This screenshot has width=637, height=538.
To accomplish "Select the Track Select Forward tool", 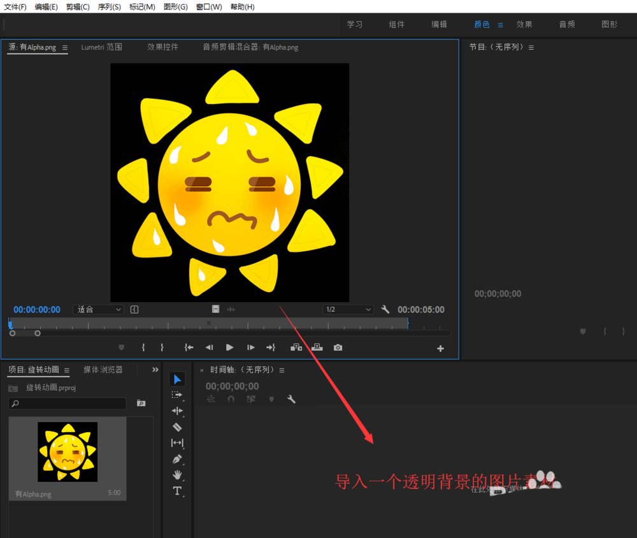I will coord(177,394).
